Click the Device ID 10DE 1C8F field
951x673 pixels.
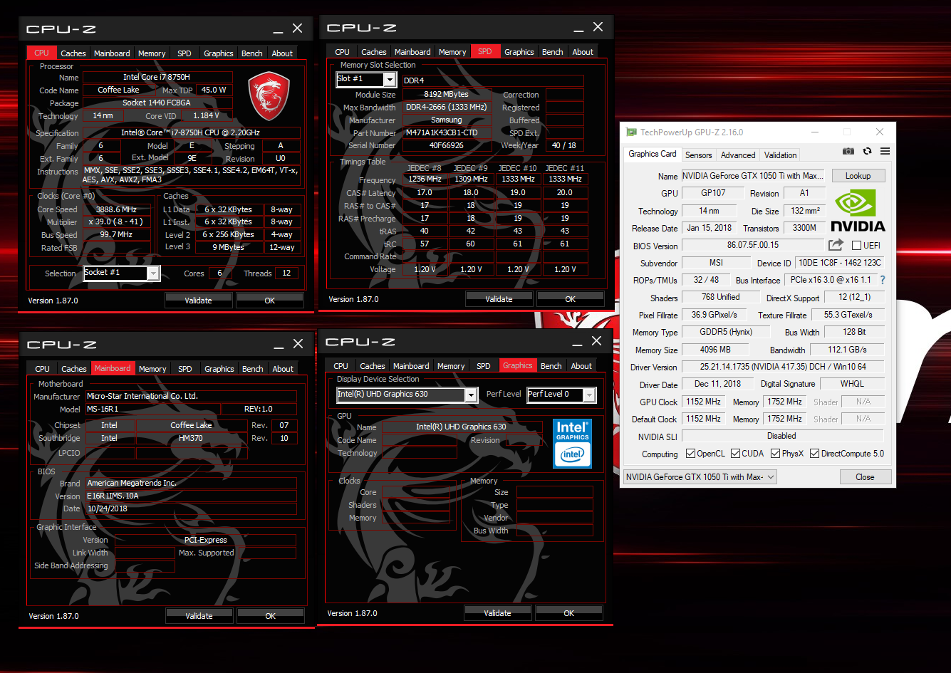pyautogui.click(x=840, y=263)
